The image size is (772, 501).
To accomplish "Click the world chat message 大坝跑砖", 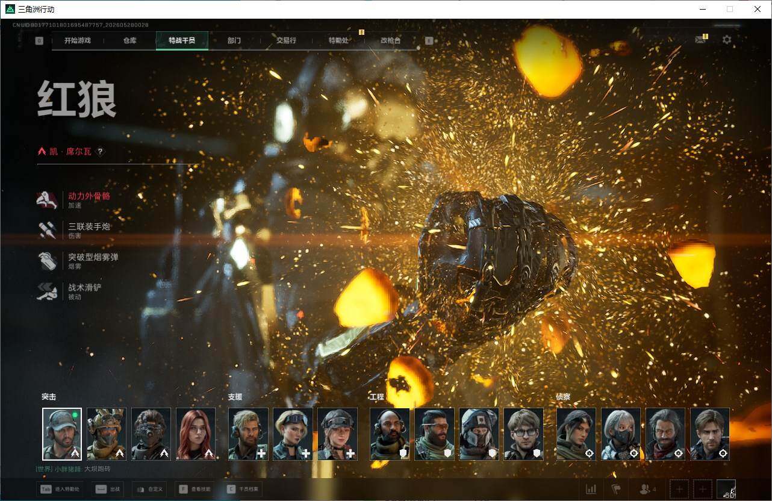I will click(98, 468).
